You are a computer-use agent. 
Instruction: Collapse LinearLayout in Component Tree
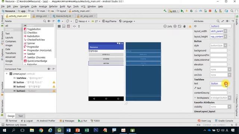click(x=7, y=74)
